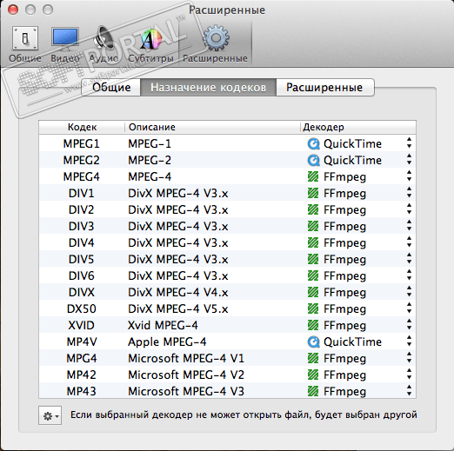Click the 'Microsoft MPEG-4 V3' description

(186, 391)
